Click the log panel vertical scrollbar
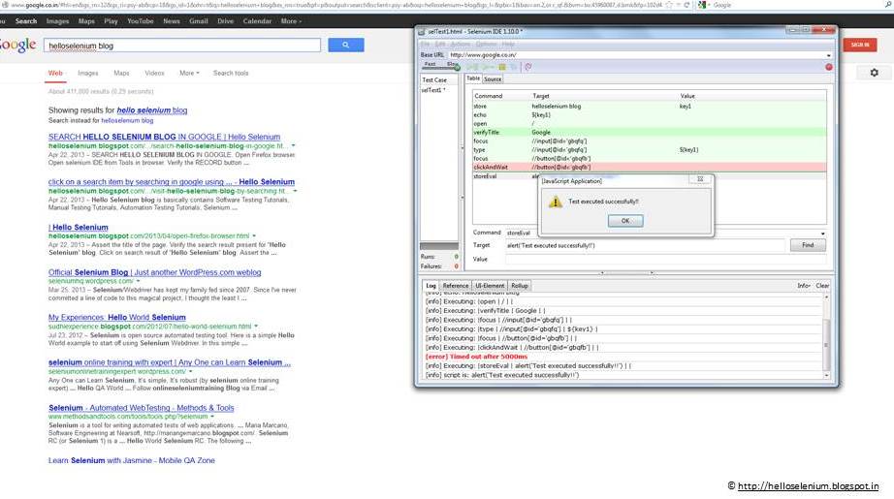The width and height of the screenshot is (894, 499). 826,336
